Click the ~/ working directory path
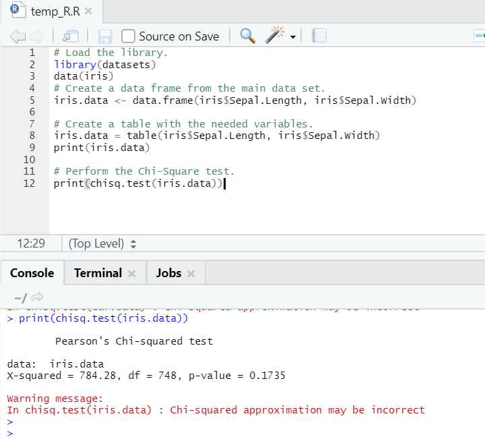 pos(20,298)
